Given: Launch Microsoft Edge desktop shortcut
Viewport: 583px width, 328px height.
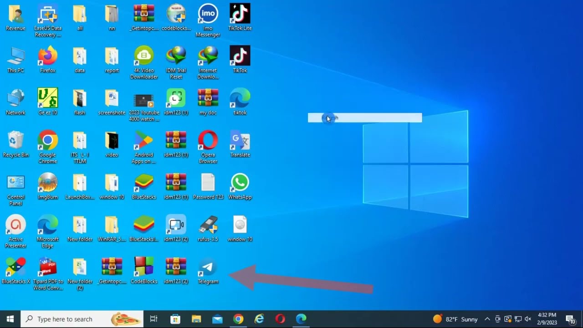Looking at the screenshot, I should (x=48, y=232).
